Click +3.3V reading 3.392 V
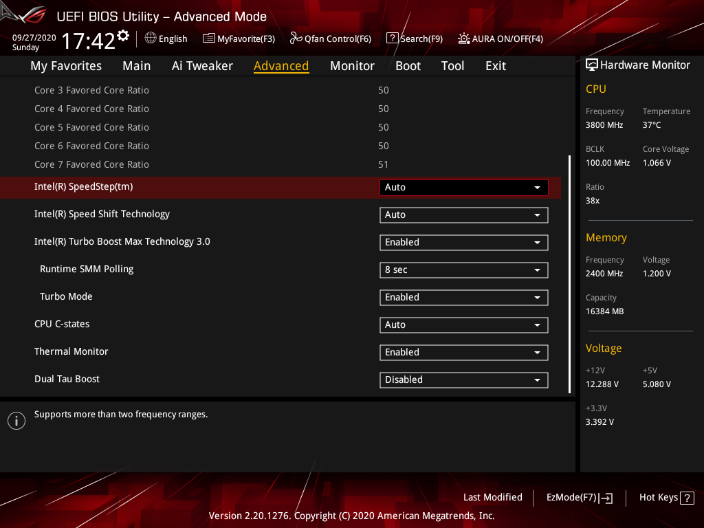 (599, 422)
